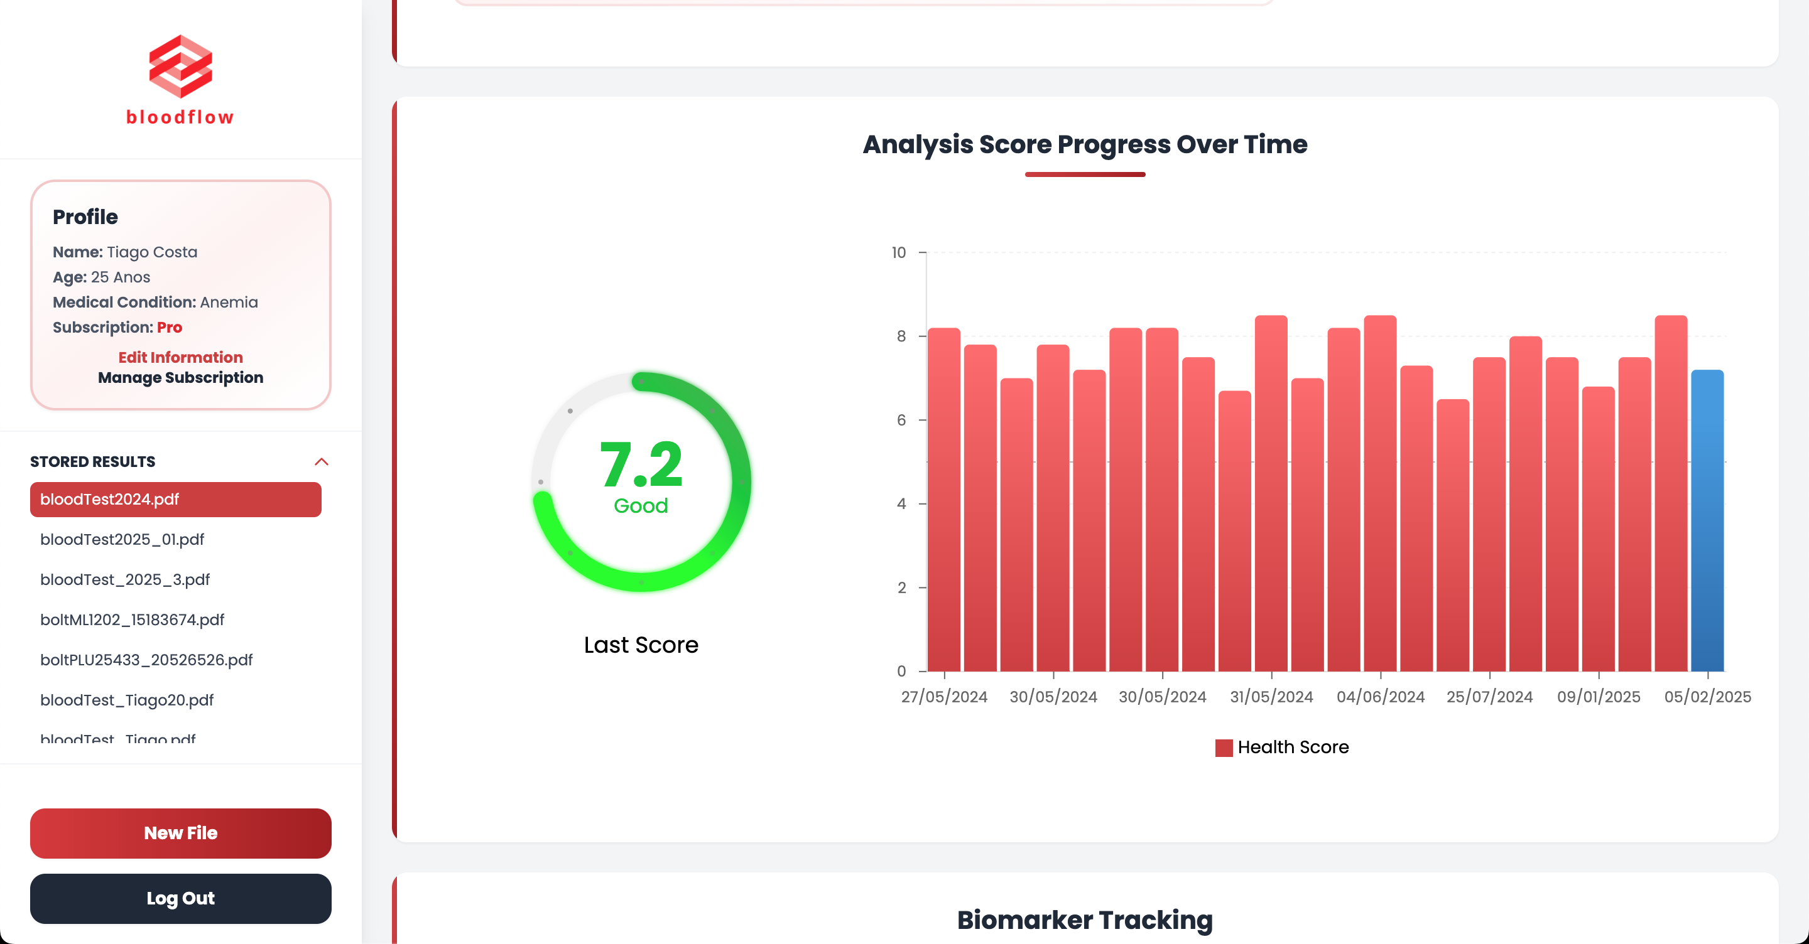Click the Age: 25 Anos line
The image size is (1809, 944).
click(x=101, y=277)
